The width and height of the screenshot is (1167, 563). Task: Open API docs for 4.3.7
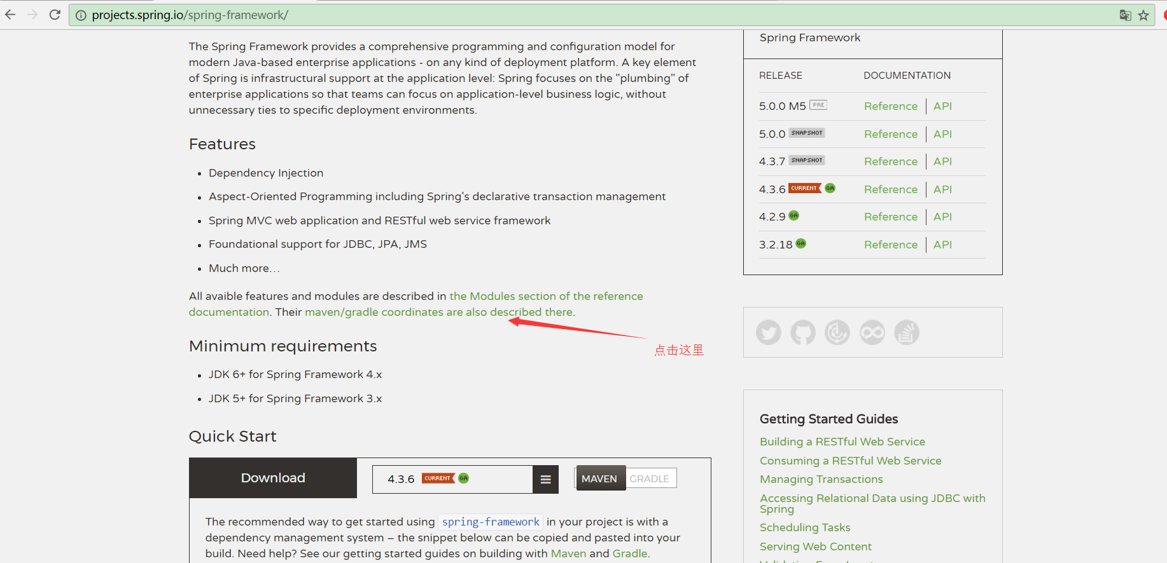(x=942, y=161)
